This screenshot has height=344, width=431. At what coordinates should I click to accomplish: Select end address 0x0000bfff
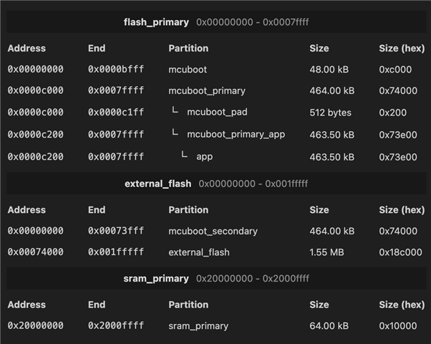point(116,69)
